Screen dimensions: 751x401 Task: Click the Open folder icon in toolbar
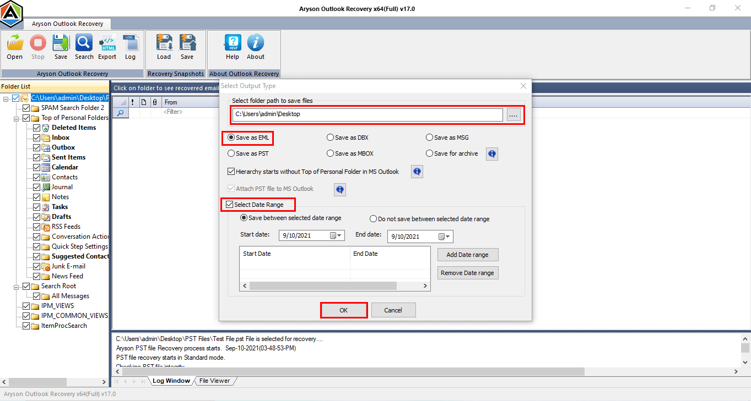pos(15,43)
